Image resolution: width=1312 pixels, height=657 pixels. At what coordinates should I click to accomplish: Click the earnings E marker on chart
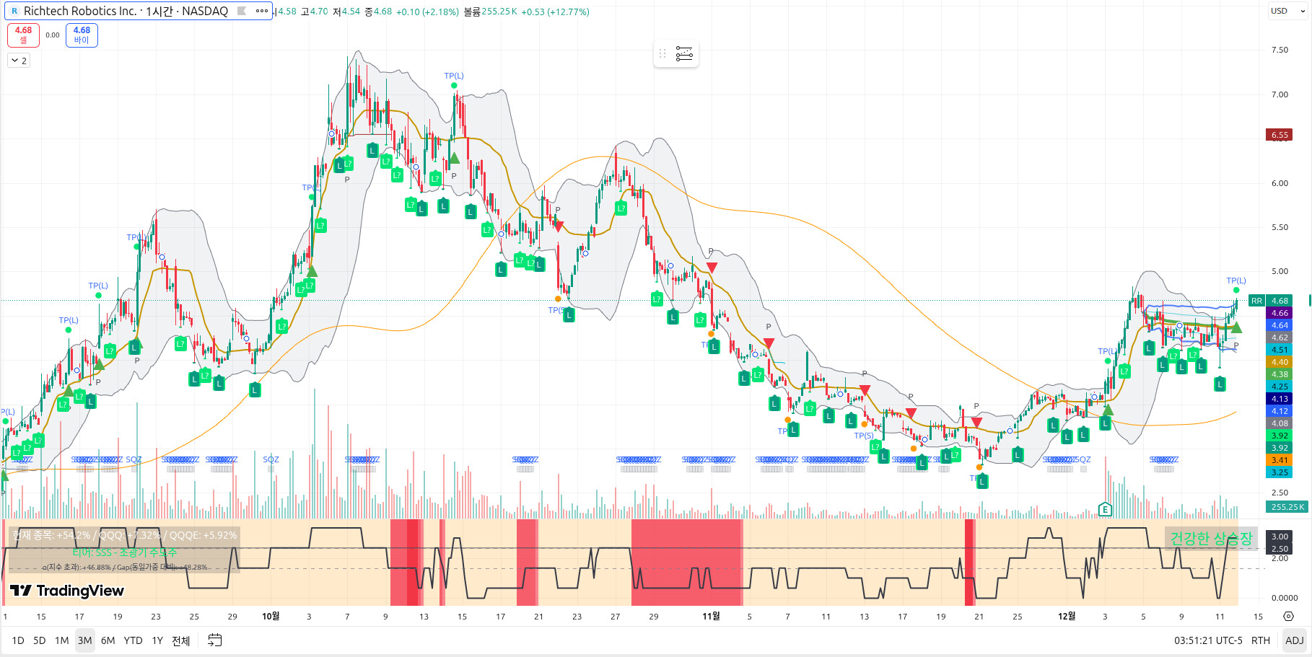tap(1104, 510)
